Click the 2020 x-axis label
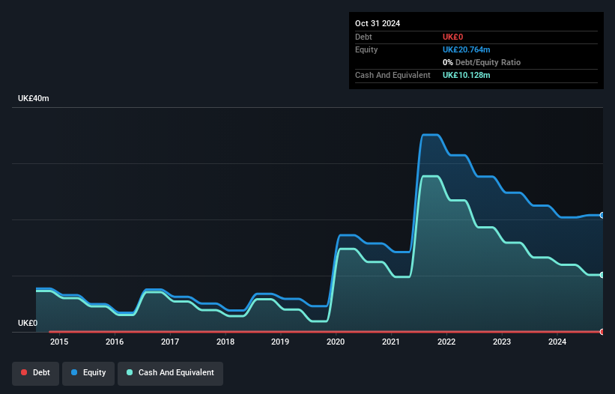Image resolution: width=615 pixels, height=394 pixels. coord(336,342)
